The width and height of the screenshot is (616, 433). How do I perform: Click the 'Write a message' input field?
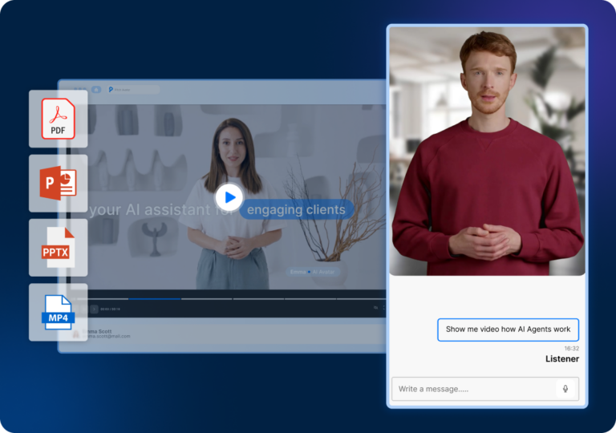(x=473, y=389)
